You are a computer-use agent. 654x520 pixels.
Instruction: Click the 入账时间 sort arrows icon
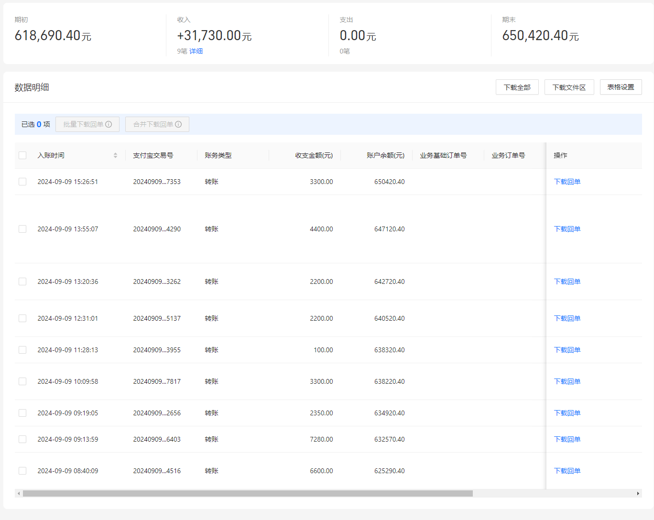(115, 155)
